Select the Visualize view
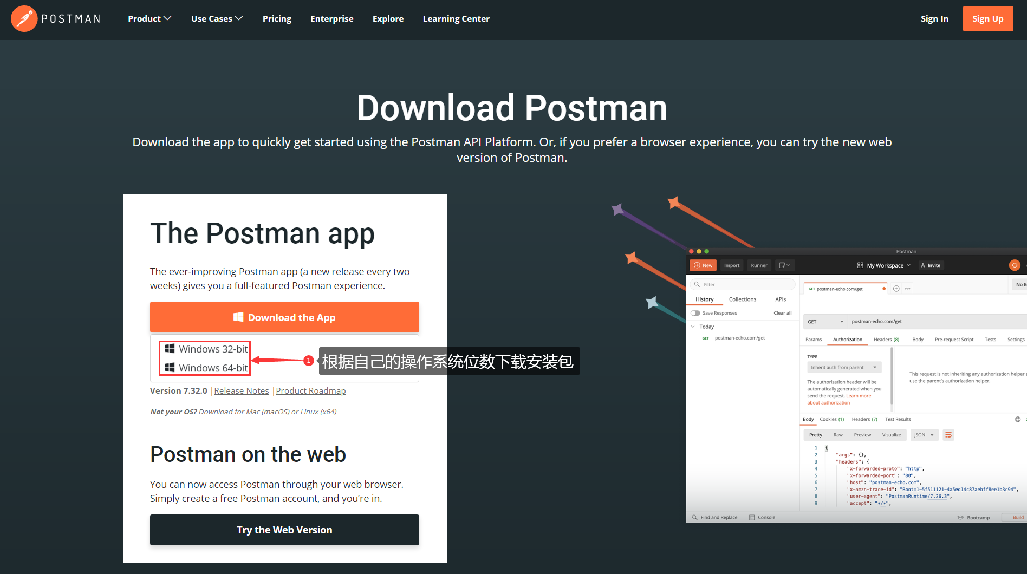Image resolution: width=1027 pixels, height=574 pixels. [891, 435]
